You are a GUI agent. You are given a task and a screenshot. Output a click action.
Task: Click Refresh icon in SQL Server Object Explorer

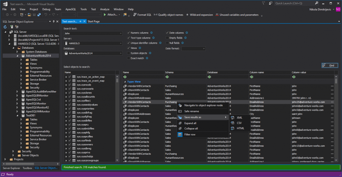pyautogui.click(x=6, y=27)
